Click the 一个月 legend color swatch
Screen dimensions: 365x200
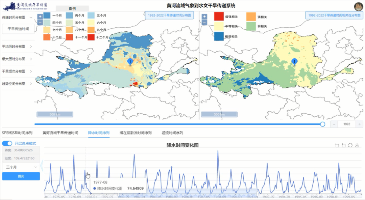click(x=47, y=16)
